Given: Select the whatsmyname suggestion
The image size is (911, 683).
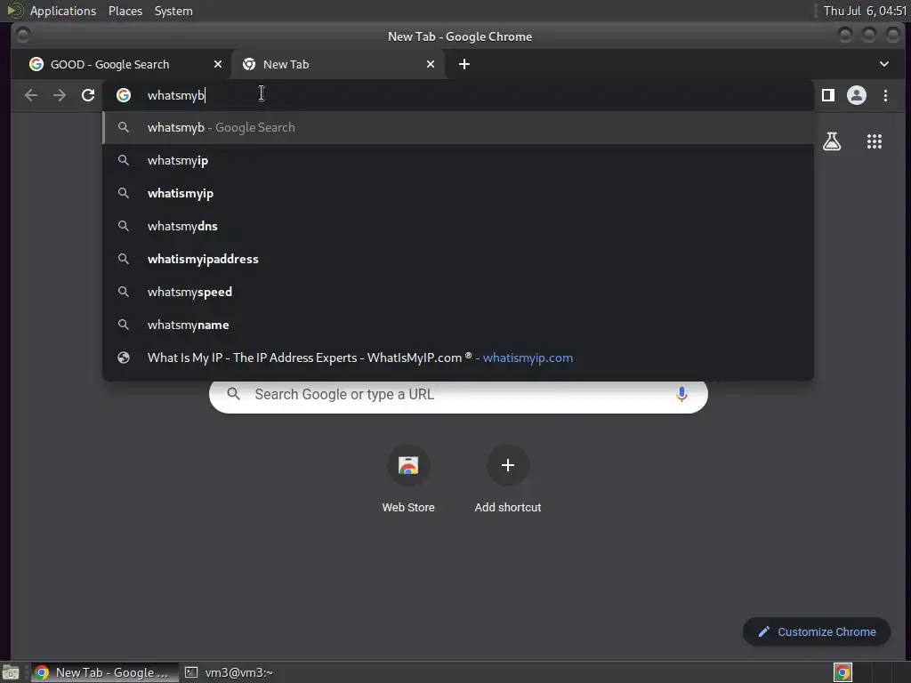Looking at the screenshot, I should [x=458, y=325].
